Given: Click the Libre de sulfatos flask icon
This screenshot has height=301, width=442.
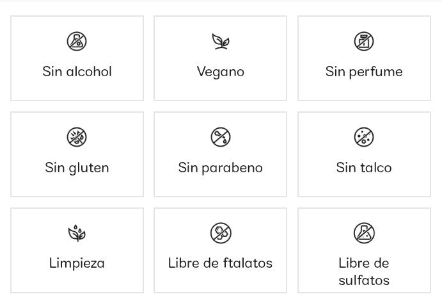Looking at the screenshot, I should [364, 233].
